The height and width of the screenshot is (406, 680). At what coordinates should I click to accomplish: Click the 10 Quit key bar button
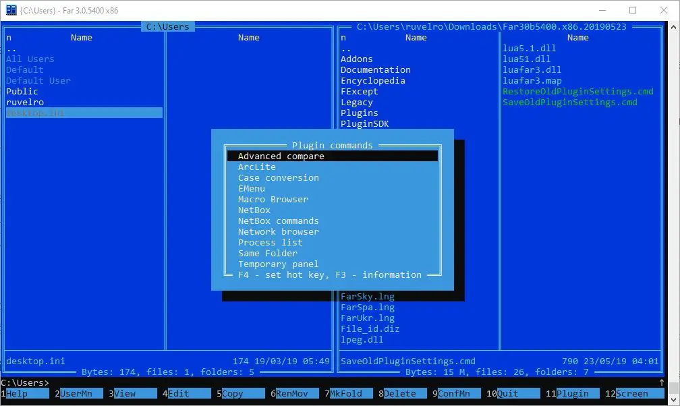coord(513,393)
